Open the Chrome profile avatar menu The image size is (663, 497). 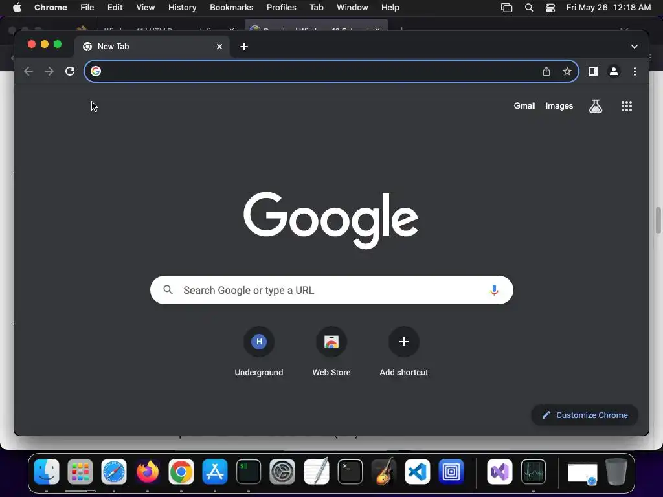point(614,71)
